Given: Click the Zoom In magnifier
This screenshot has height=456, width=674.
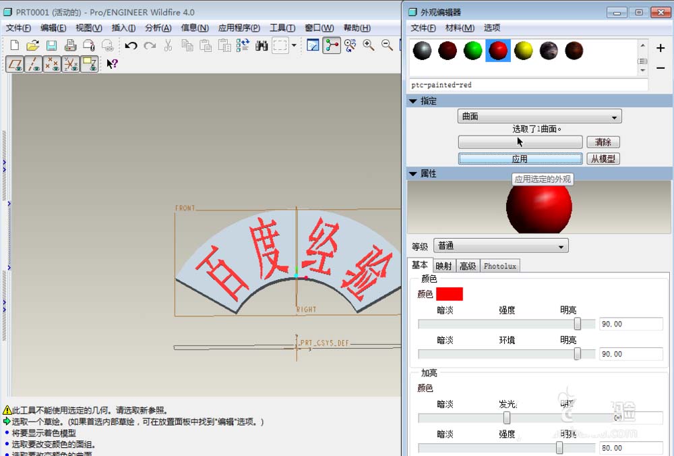Looking at the screenshot, I should click(369, 45).
